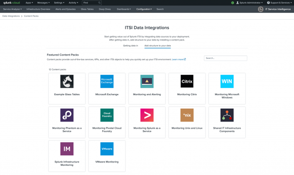
Task: Open the Settings dropdown
Action: click(59, 3)
